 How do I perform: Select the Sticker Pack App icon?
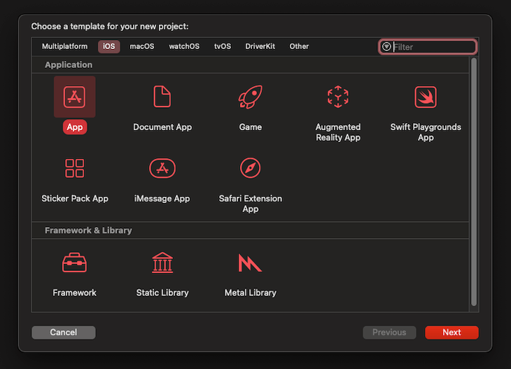75,168
